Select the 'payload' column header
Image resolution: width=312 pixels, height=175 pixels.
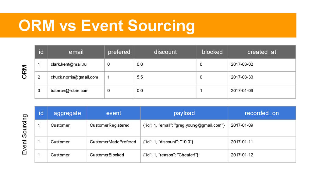click(x=184, y=113)
